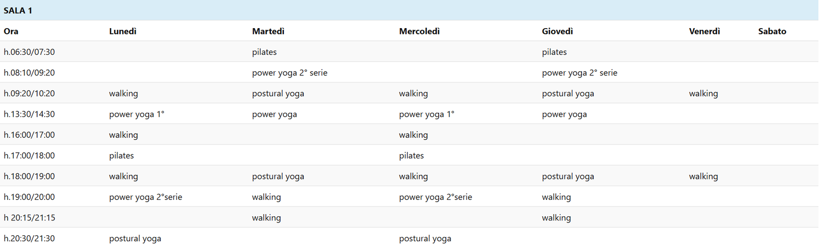Select the Venerdì column header
Viewport: 821px width, 247px height.
(x=704, y=31)
